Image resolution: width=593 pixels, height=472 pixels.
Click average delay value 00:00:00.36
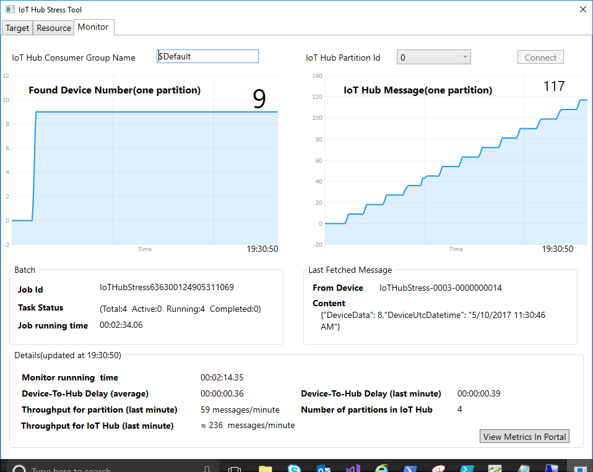pos(222,393)
